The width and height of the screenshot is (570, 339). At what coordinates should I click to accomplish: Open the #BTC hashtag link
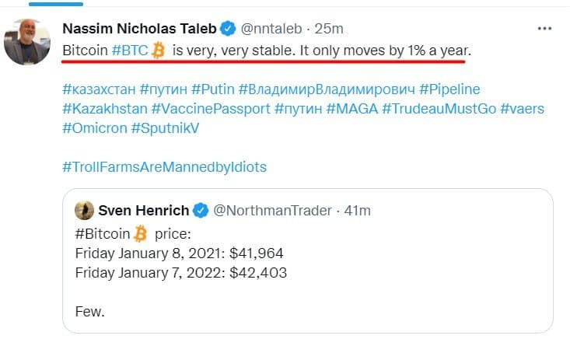tap(129, 51)
